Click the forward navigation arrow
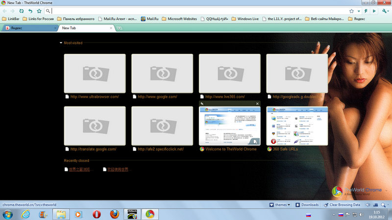 [13, 11]
